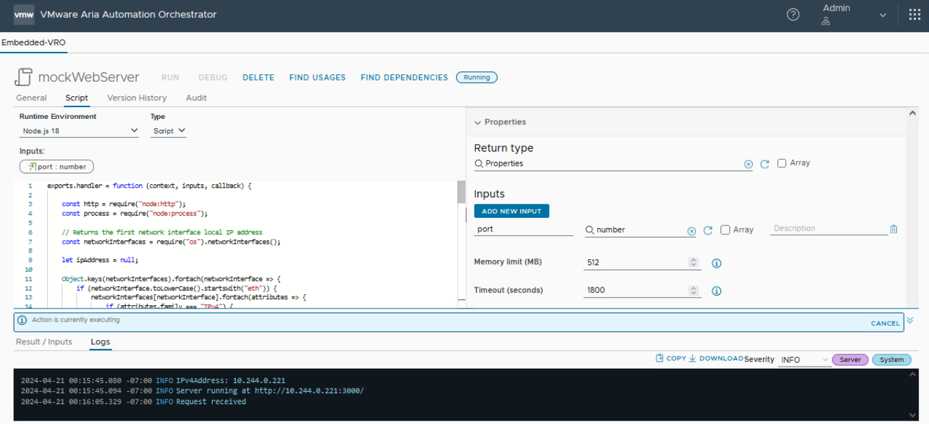
Task: Click FIND DEPENDENCIES
Action: [x=404, y=78]
